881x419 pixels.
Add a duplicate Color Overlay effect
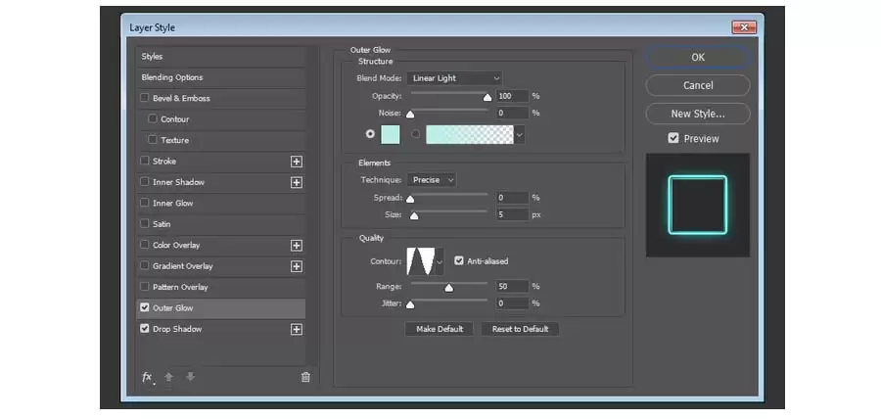coord(296,246)
